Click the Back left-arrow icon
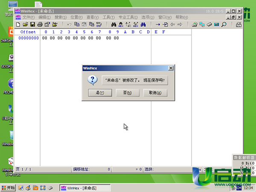This screenshot has height=192, width=256. [172, 25]
